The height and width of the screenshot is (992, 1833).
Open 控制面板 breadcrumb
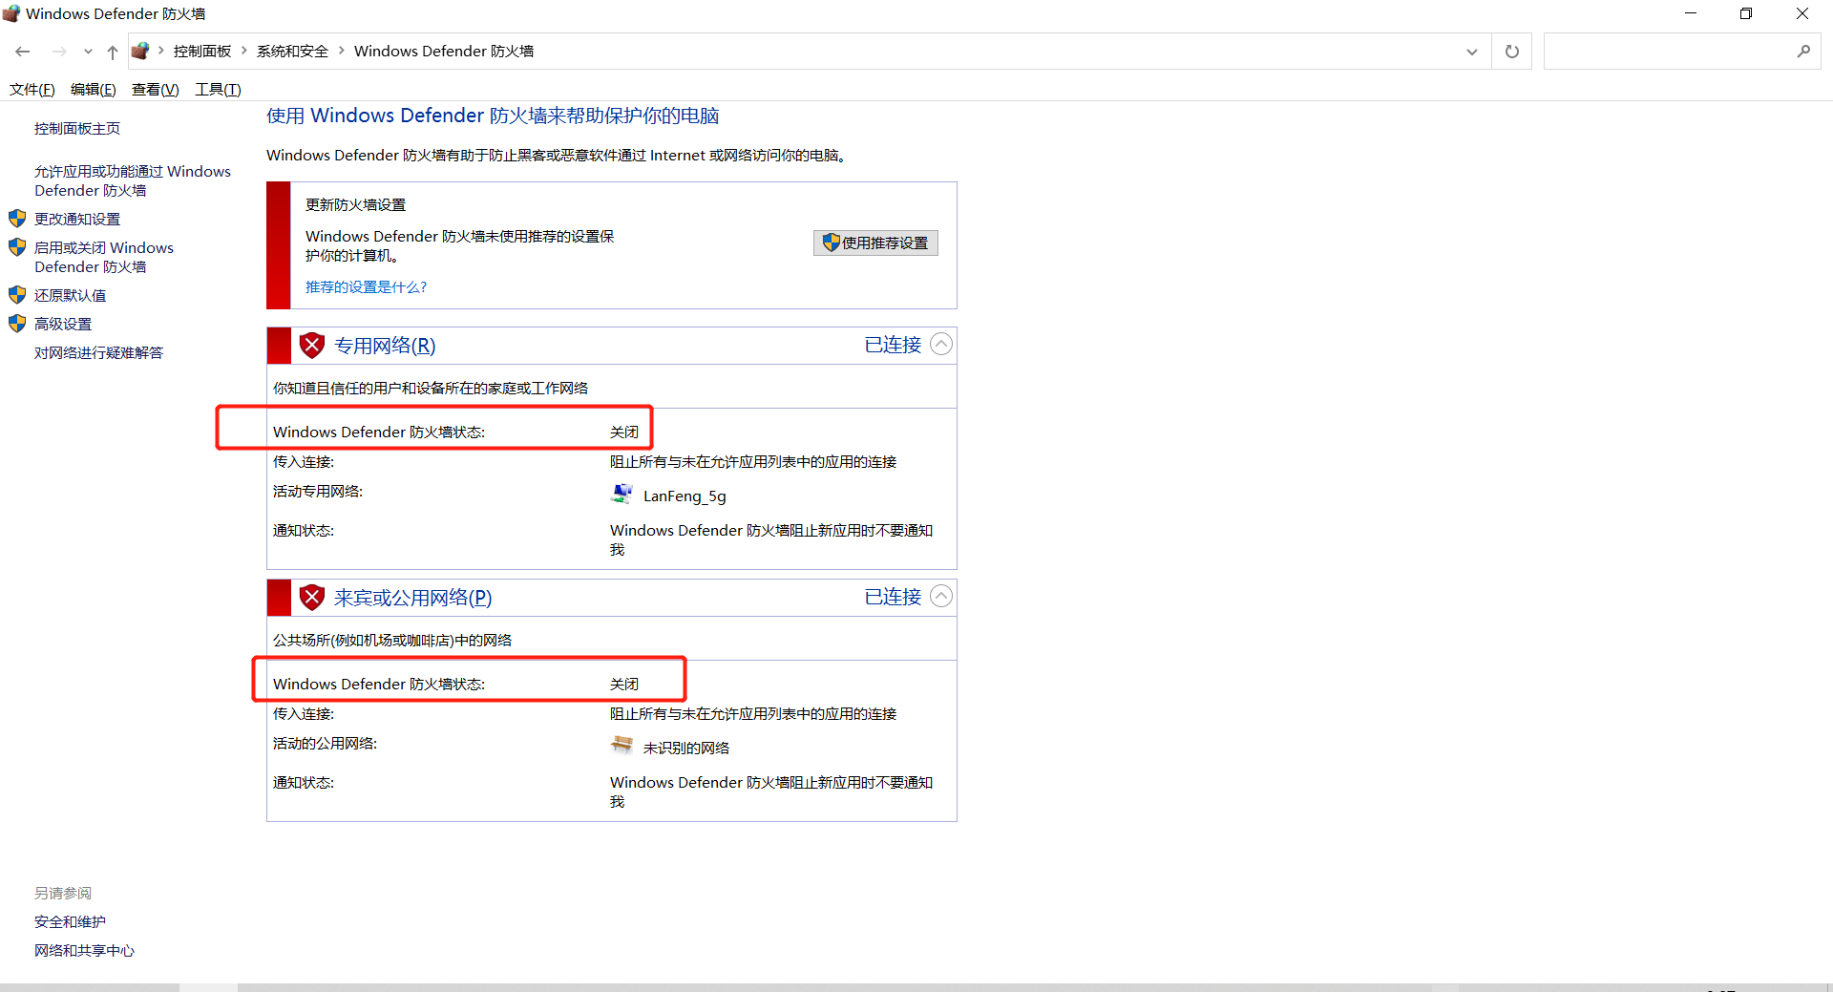pos(202,52)
